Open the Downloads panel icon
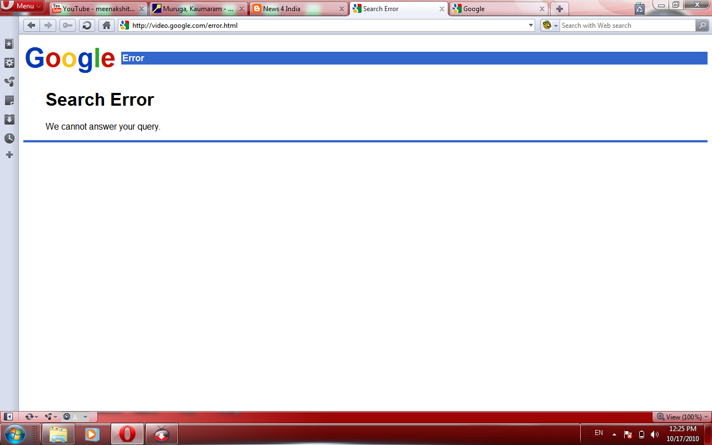The image size is (712, 445). point(9,120)
